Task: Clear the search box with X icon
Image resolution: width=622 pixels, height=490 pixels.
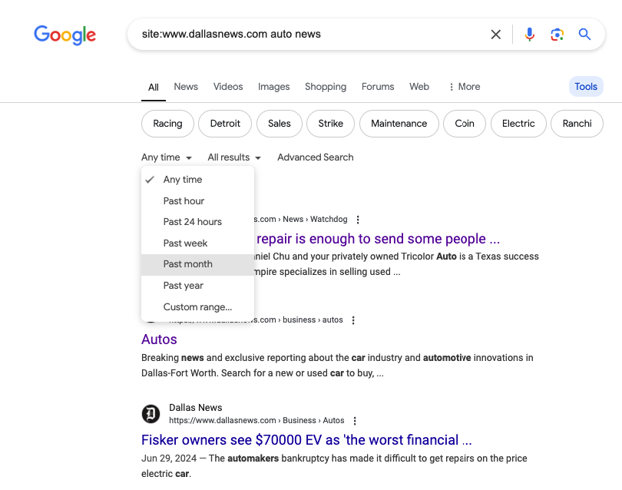Action: point(496,35)
